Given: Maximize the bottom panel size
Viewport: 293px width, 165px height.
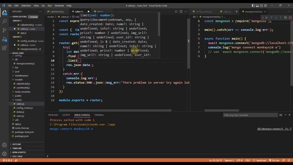Looking at the screenshot, I should (x=285, y=115).
